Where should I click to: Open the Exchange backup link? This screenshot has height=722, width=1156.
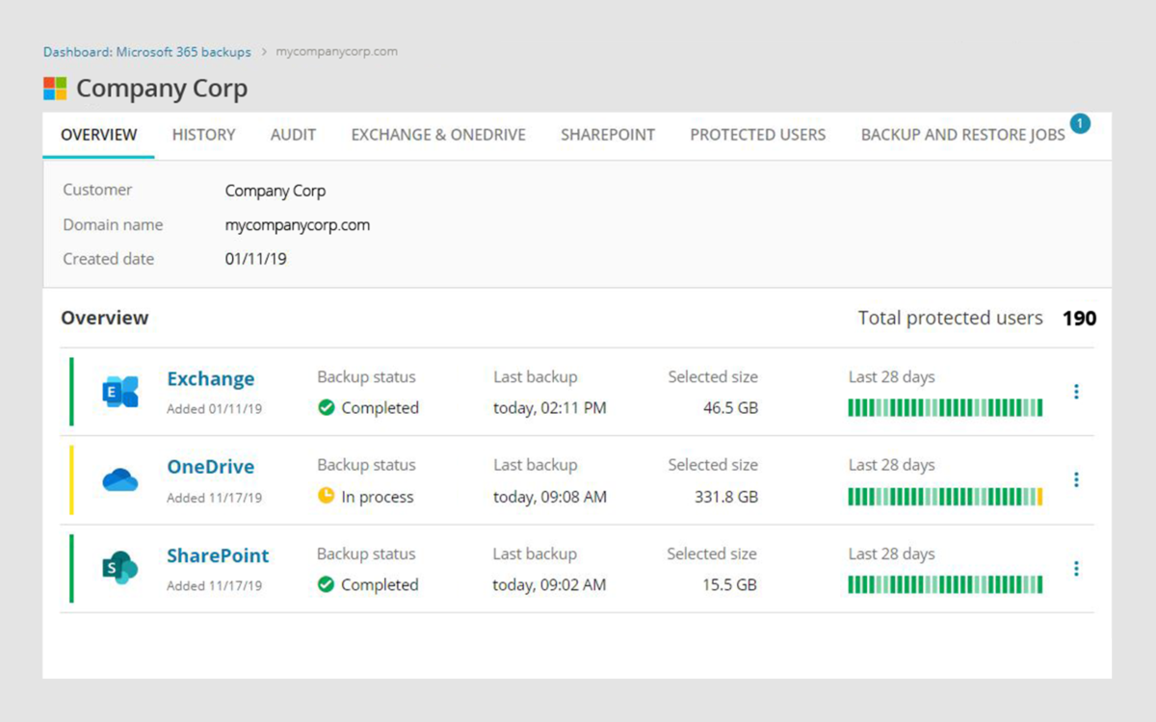point(211,379)
